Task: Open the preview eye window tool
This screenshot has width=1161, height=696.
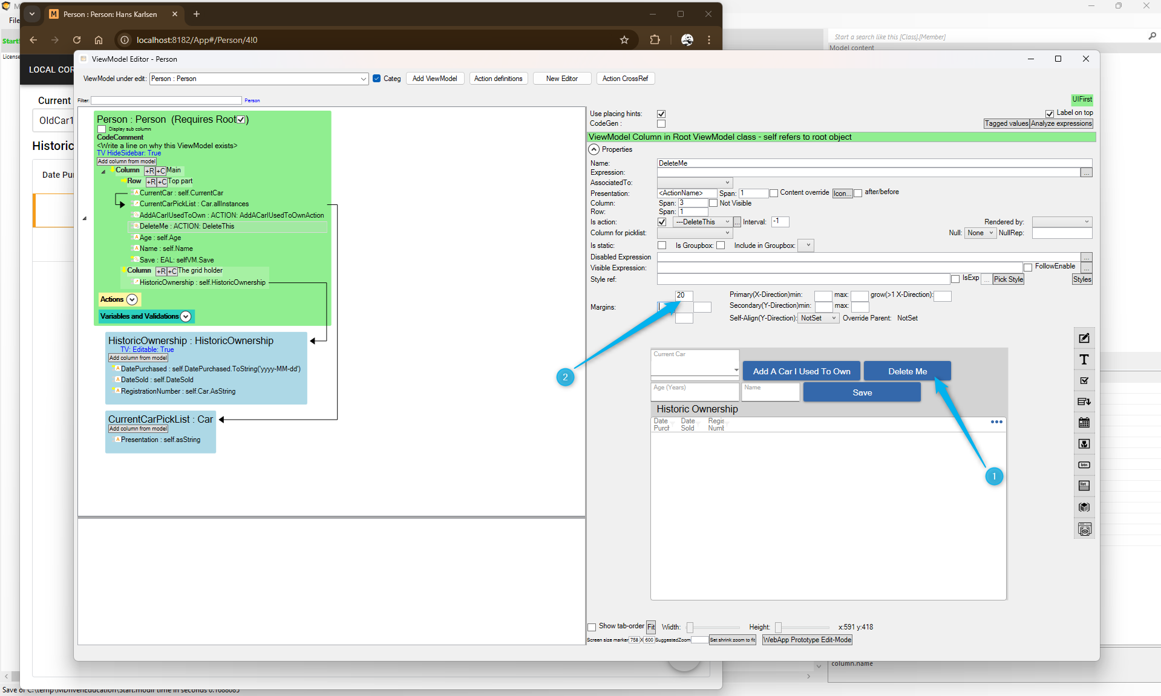Action: click(1084, 530)
